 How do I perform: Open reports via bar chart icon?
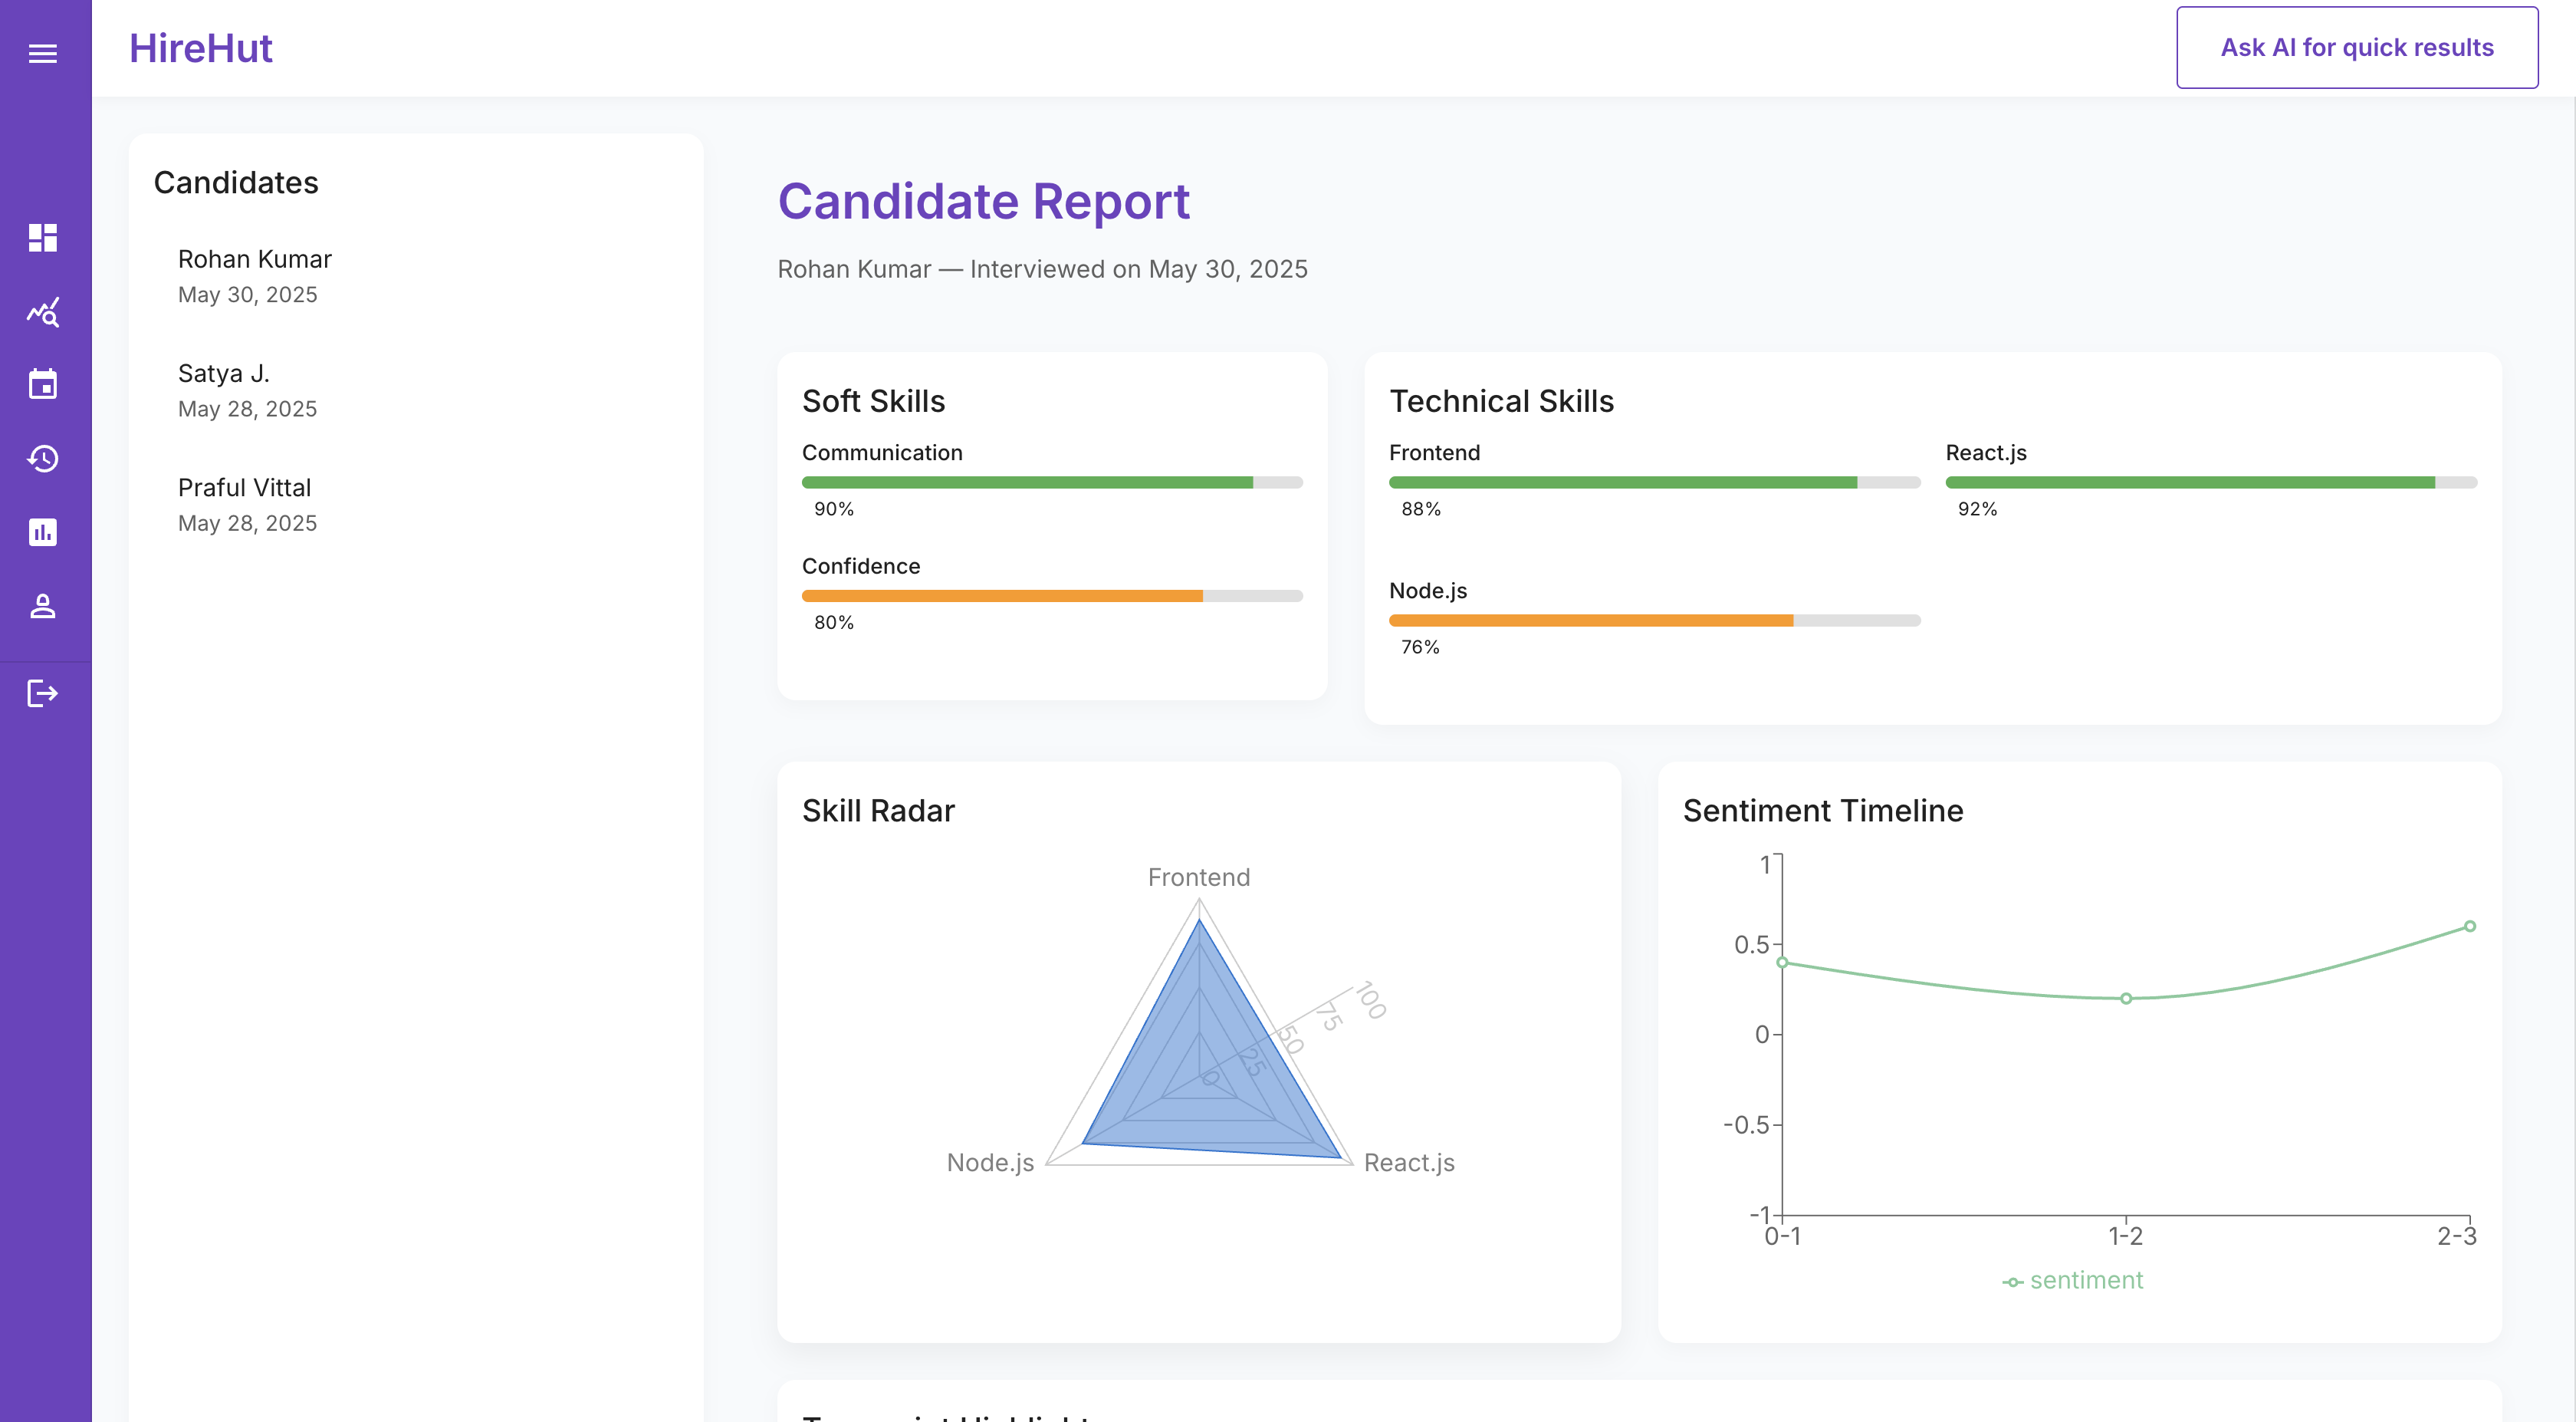(x=43, y=532)
